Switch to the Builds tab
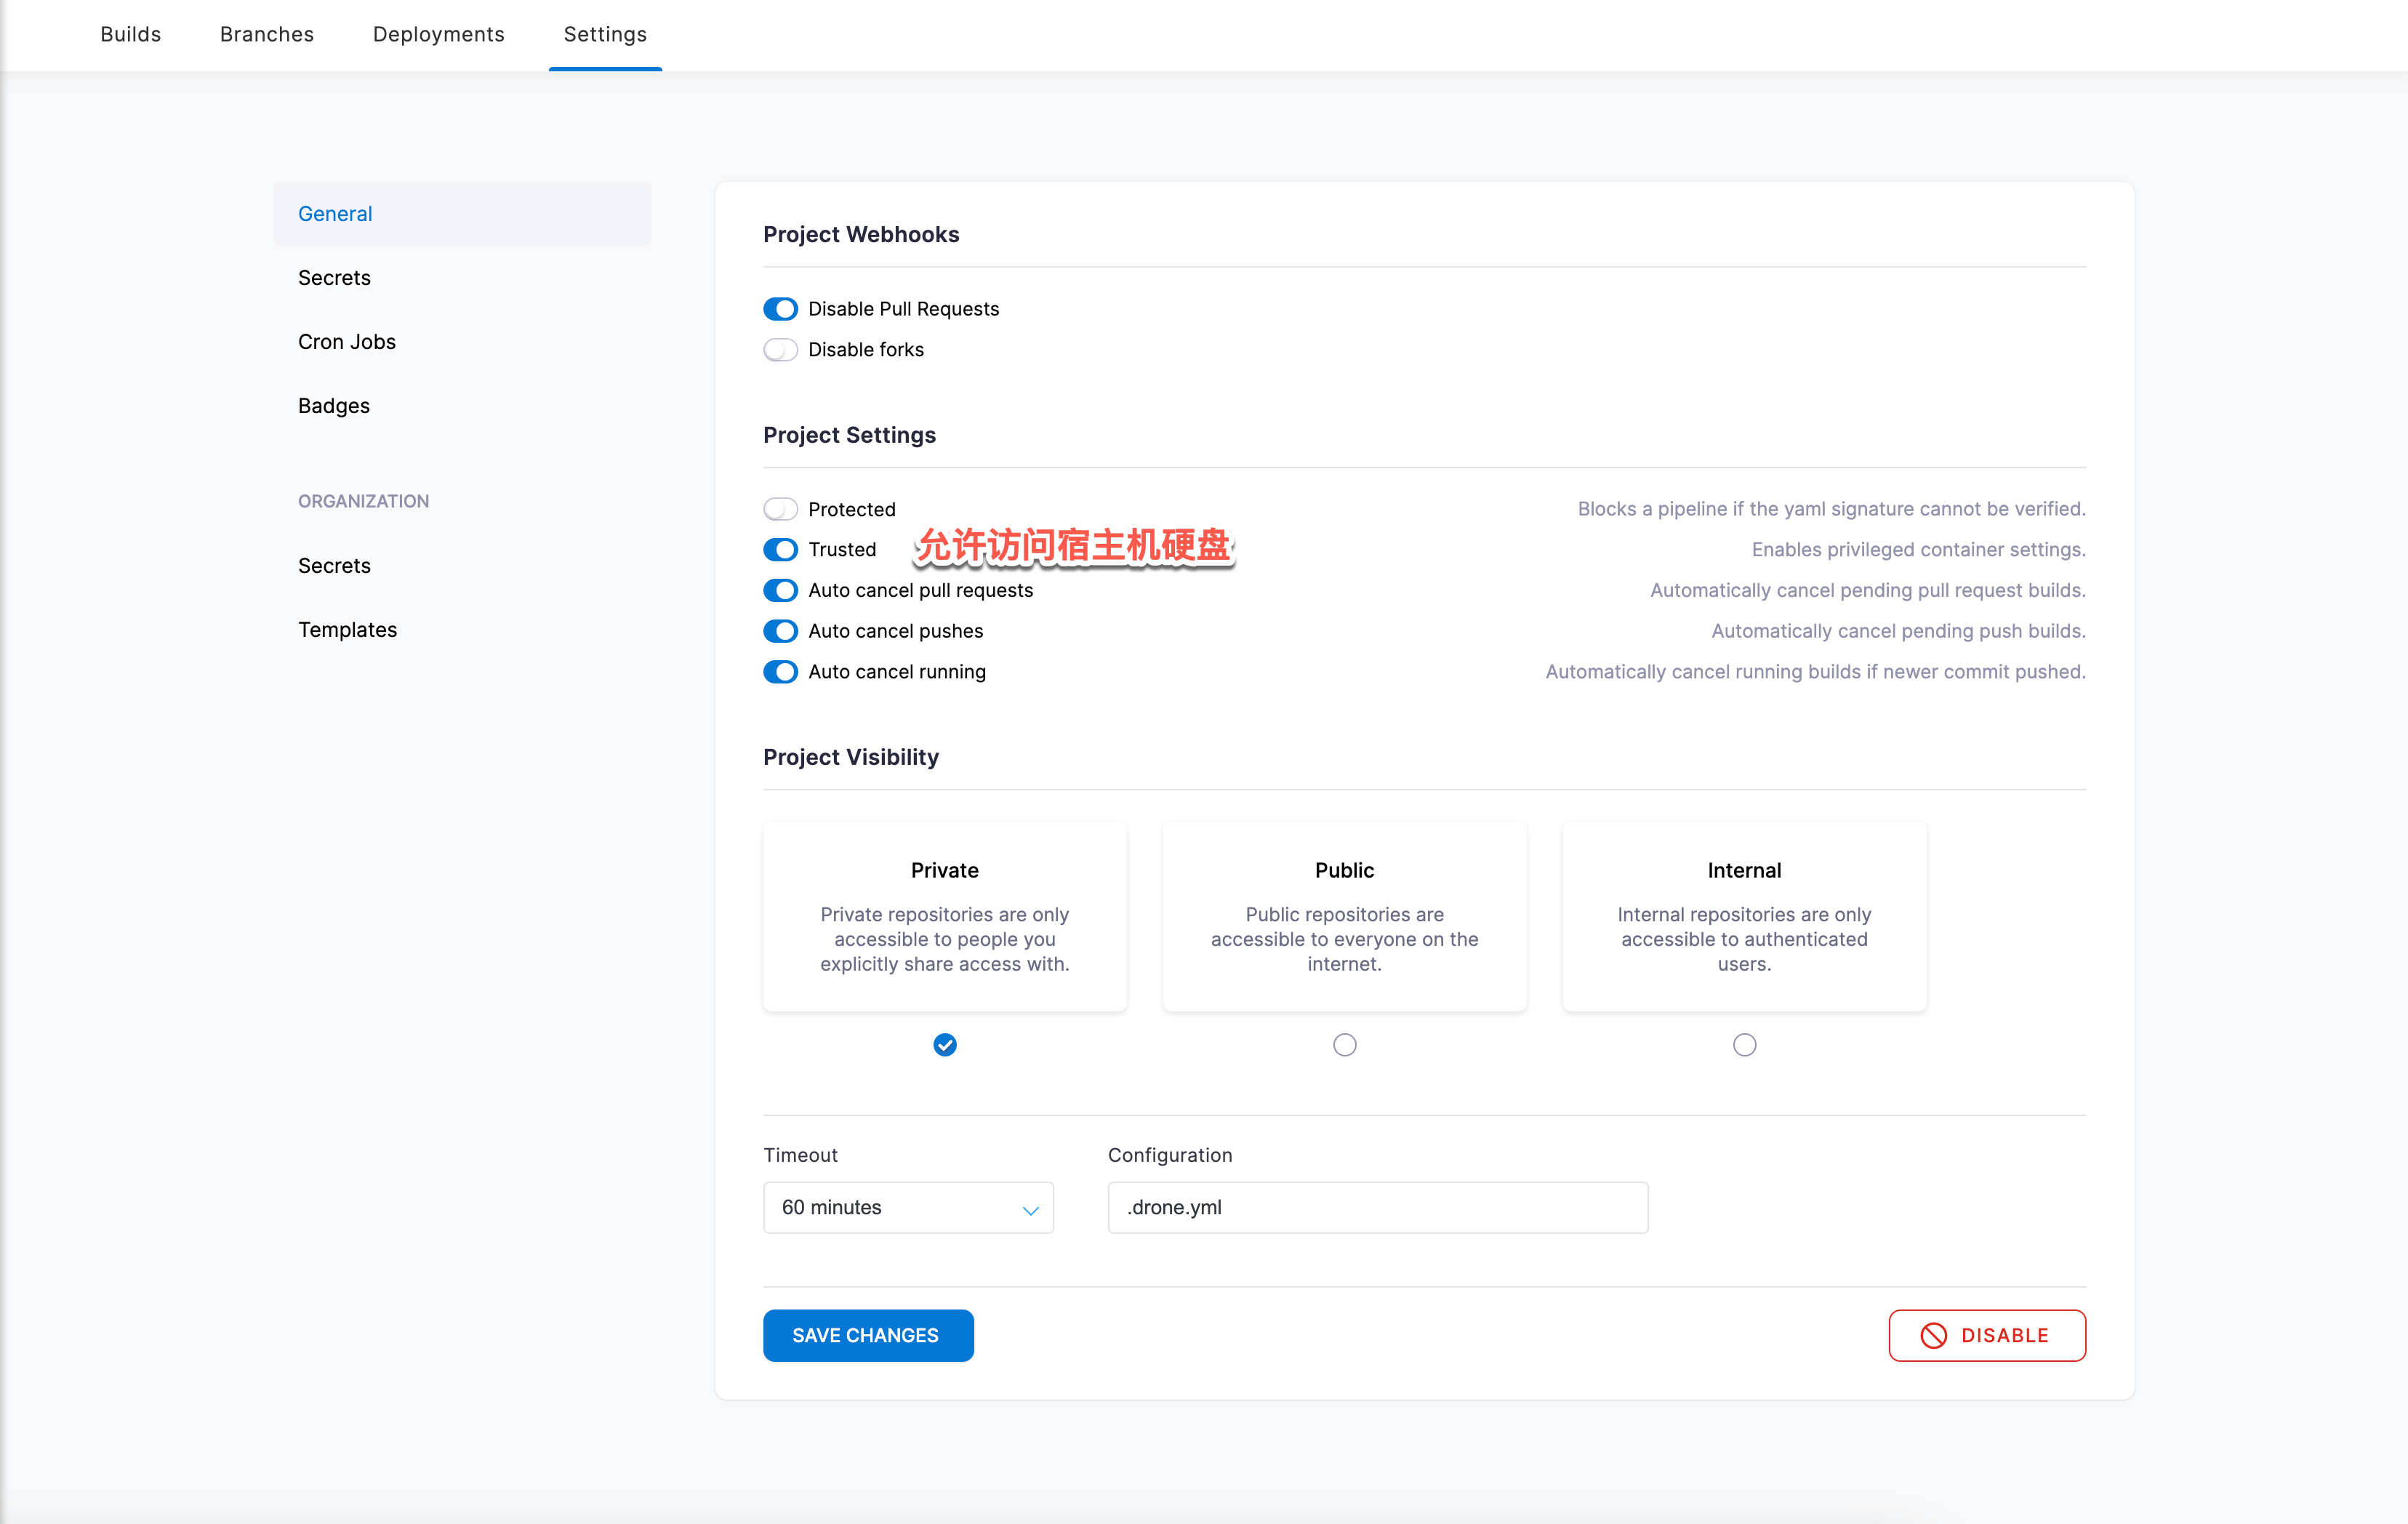 [131, 34]
